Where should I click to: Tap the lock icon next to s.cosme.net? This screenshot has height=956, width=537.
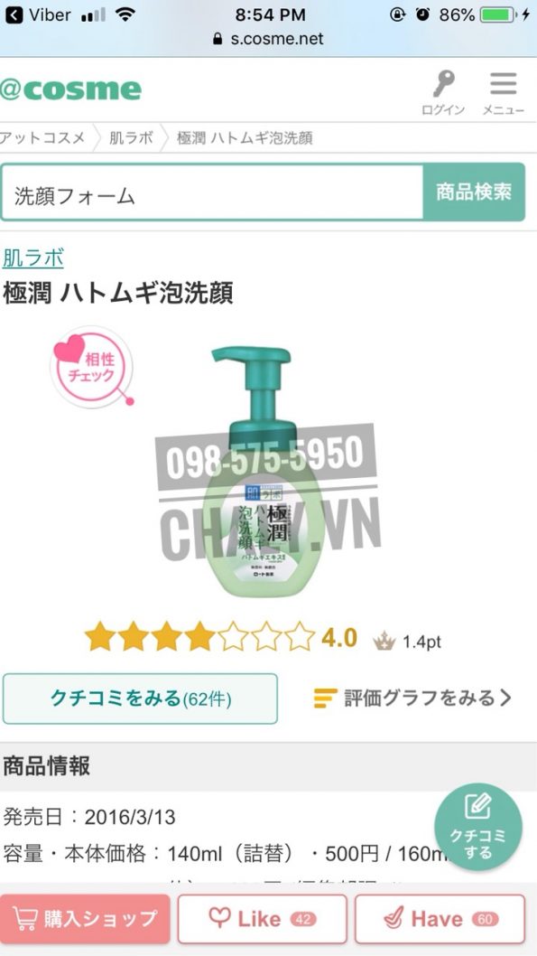point(218,40)
